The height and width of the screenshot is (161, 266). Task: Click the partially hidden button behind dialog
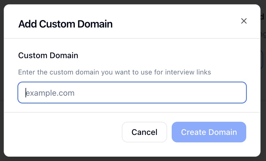click(x=263, y=60)
